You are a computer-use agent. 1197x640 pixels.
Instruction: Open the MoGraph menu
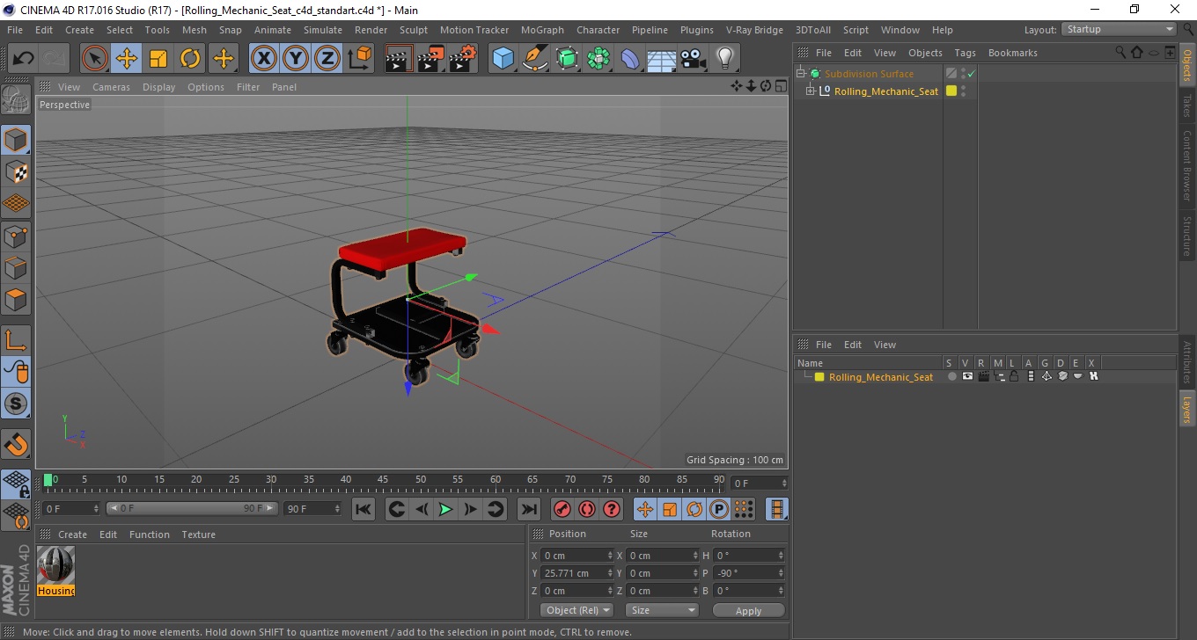point(542,30)
